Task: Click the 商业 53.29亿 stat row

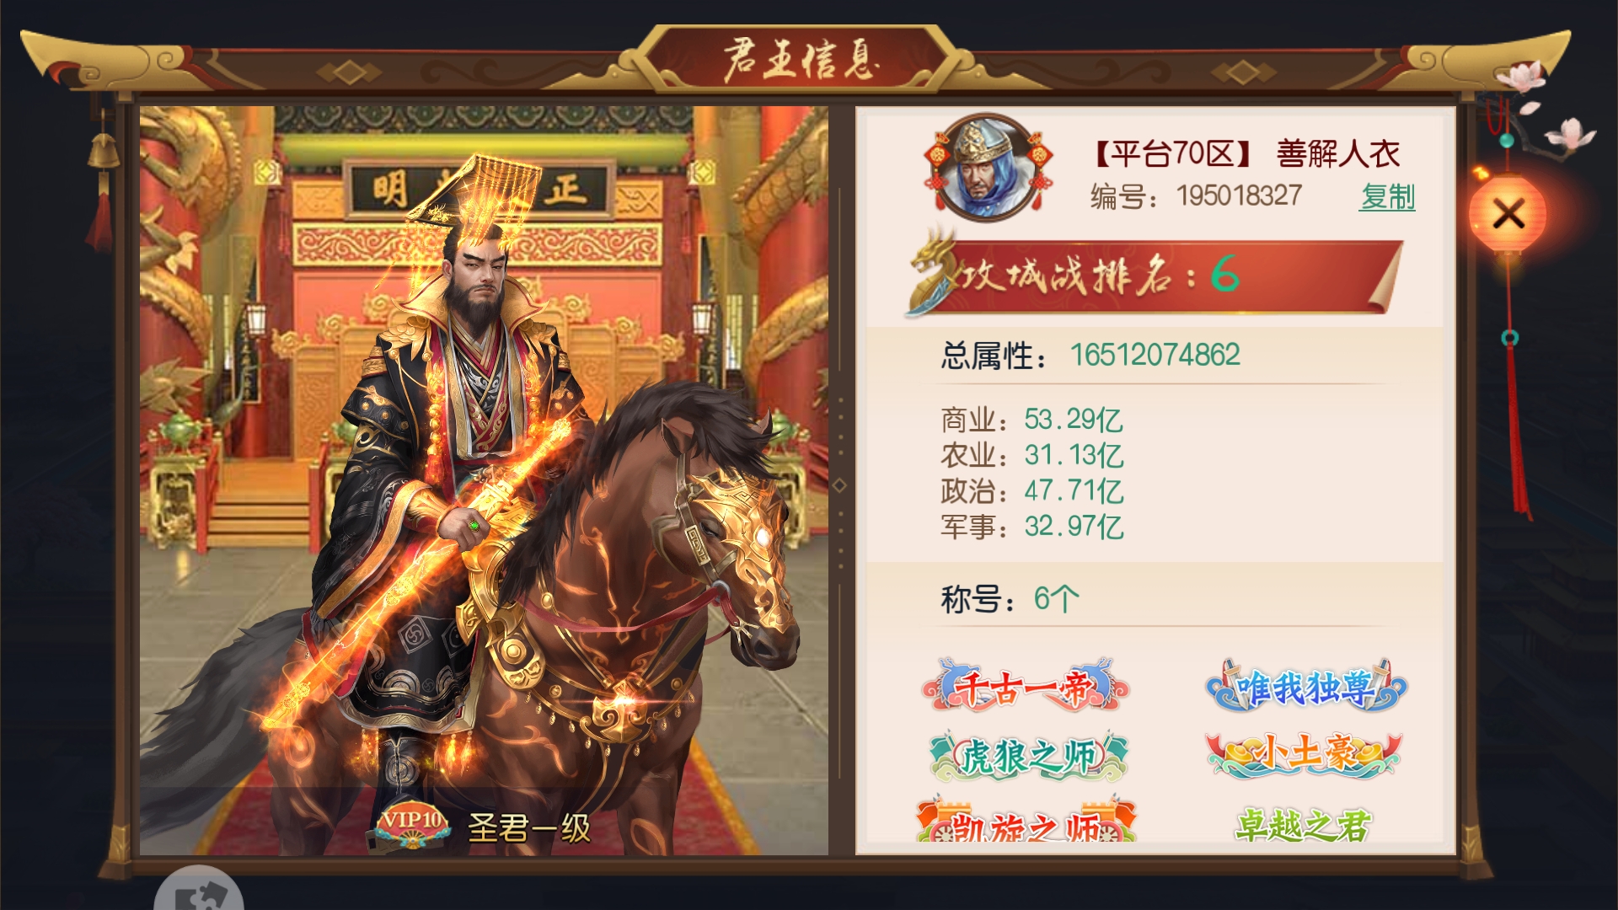Action: [1031, 419]
